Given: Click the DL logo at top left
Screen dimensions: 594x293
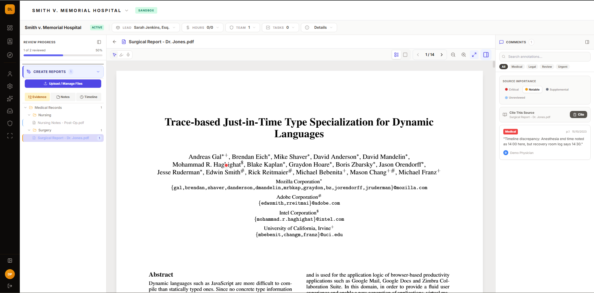Looking at the screenshot, I should [x=10, y=9].
